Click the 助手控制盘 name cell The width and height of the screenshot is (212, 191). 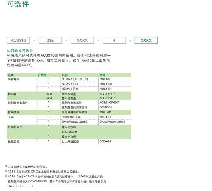pyautogui.click(x=69, y=94)
